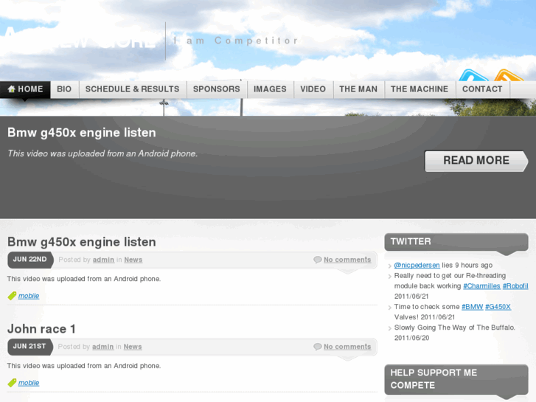Click the comment bubble icon on Jun 22nd post
The image size is (536, 402).
[318, 260]
